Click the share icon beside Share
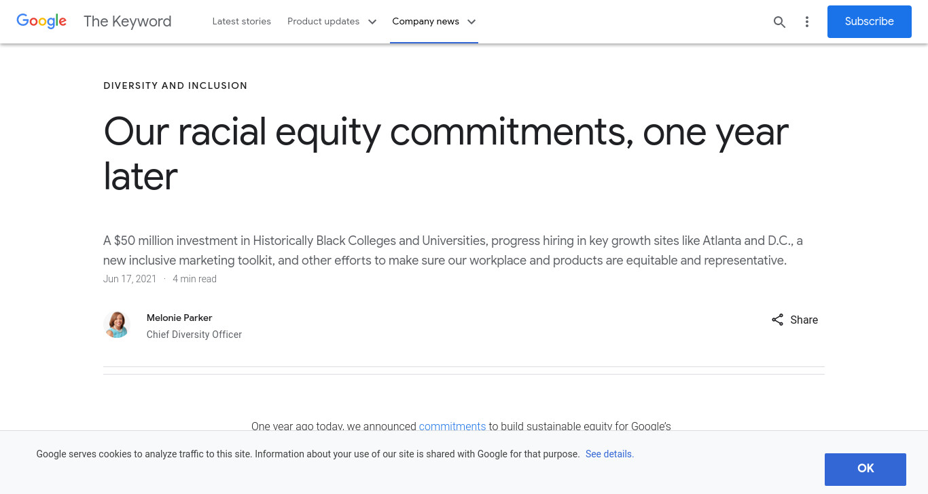This screenshot has width=928, height=494. [x=778, y=320]
